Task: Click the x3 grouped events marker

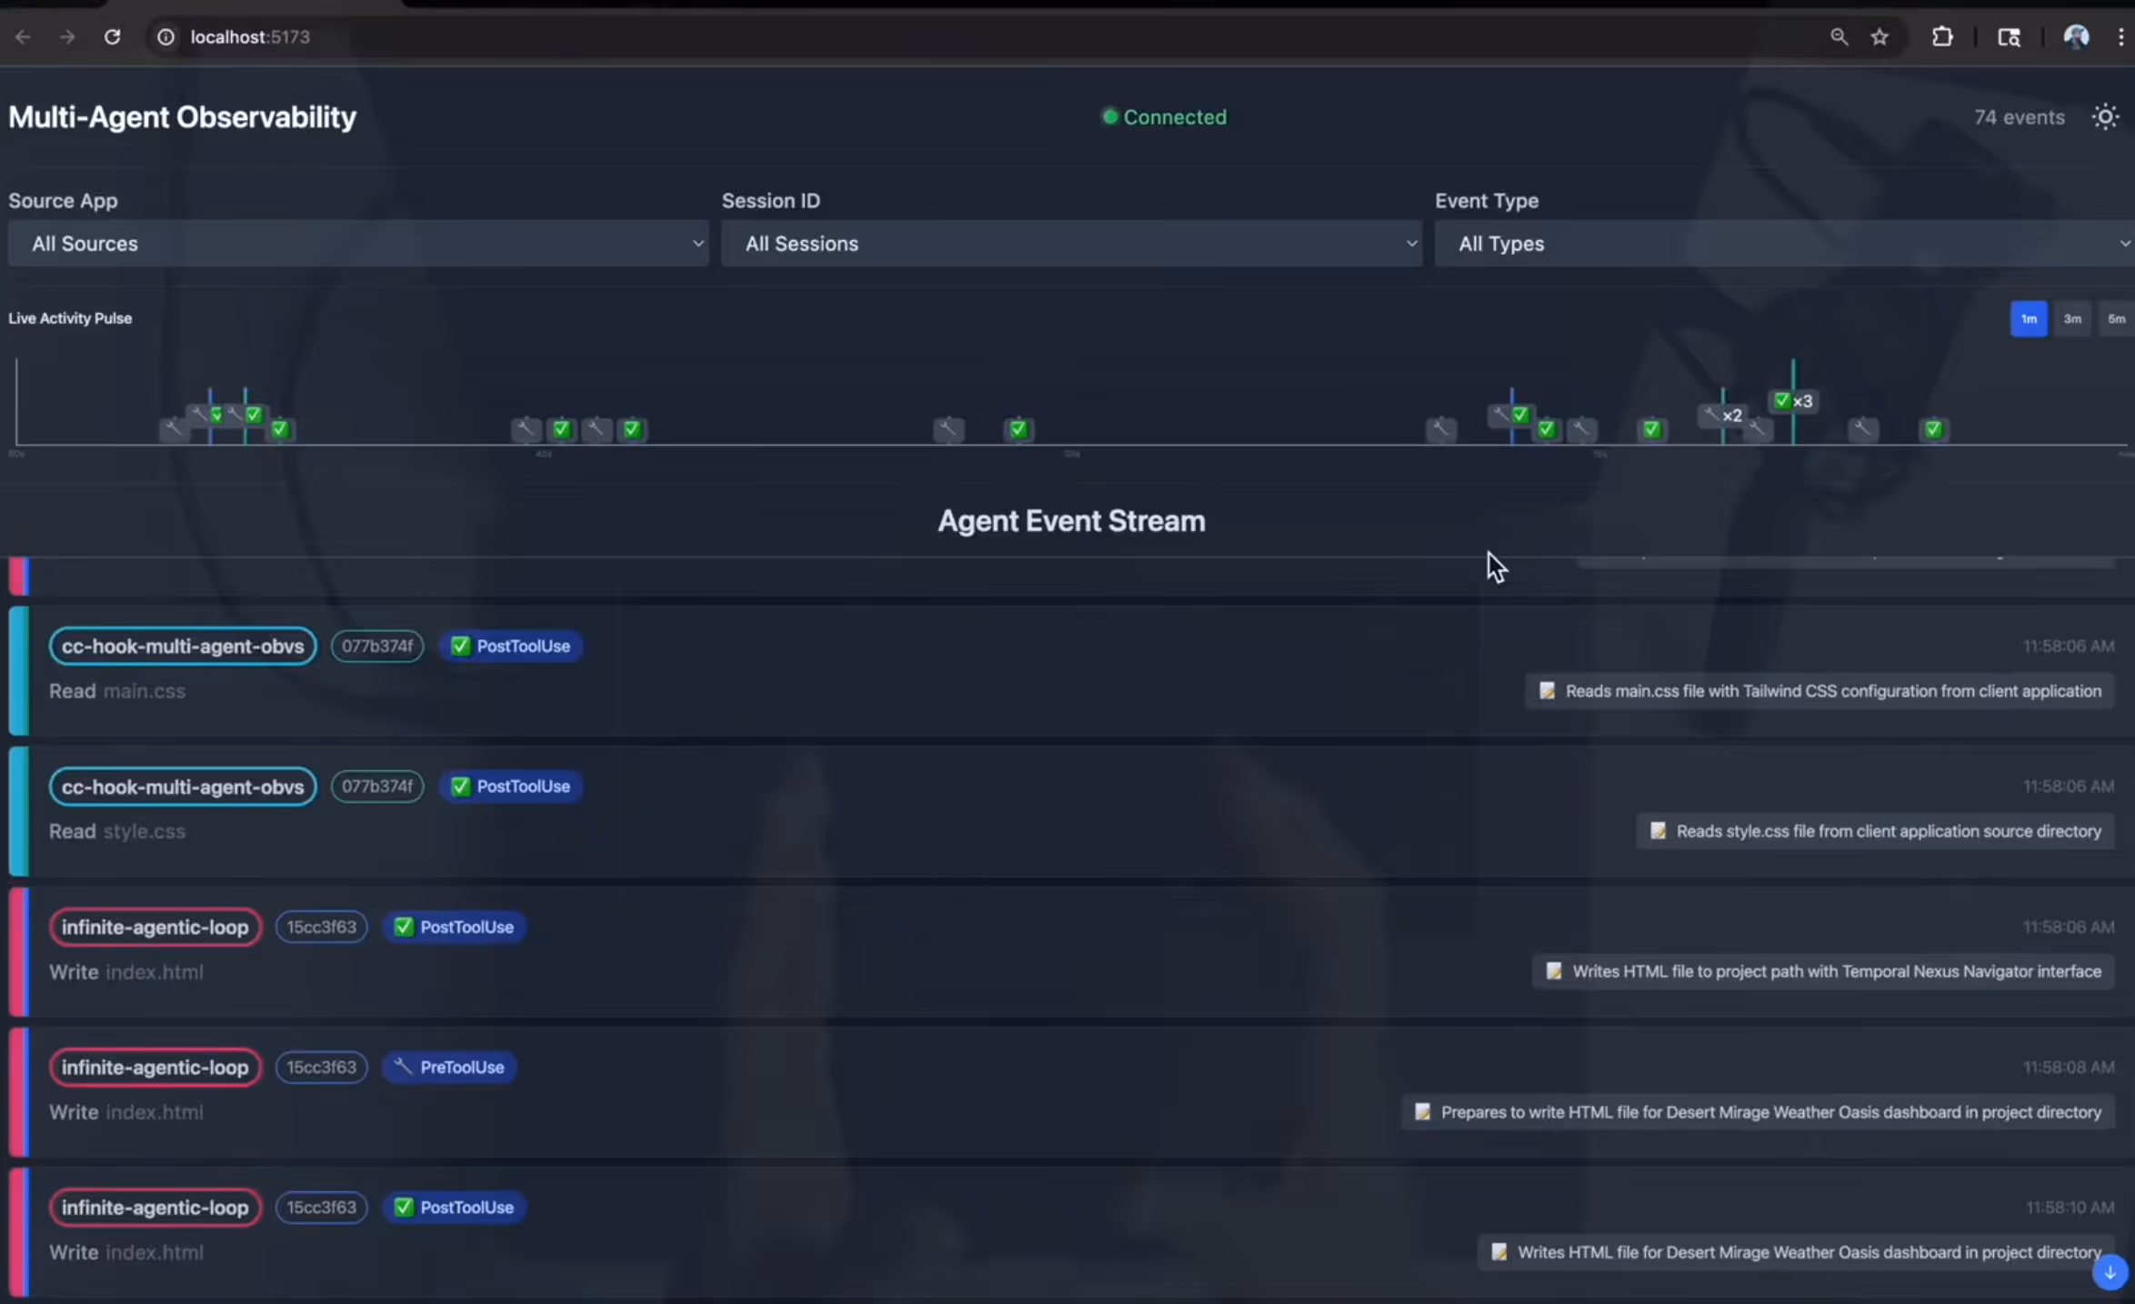Action: 1793,401
